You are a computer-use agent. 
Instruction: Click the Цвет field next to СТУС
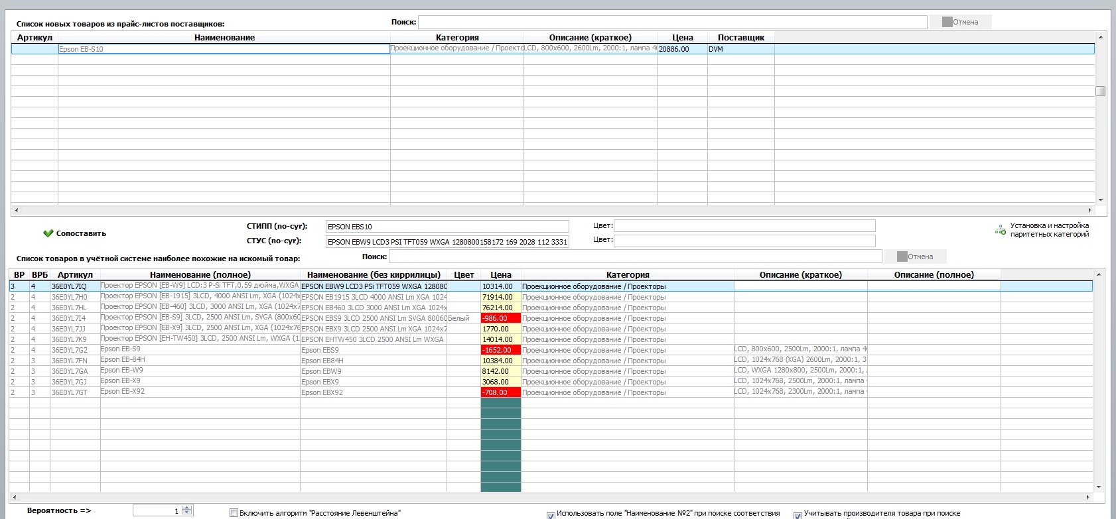click(x=744, y=241)
